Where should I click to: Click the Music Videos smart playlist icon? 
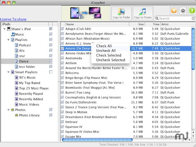tap(17, 105)
